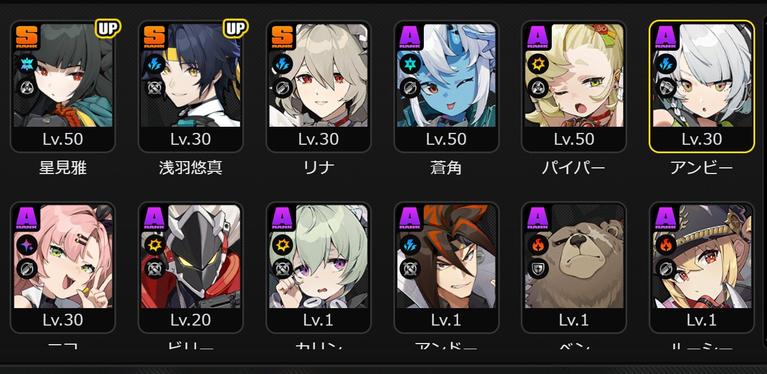767x374 pixels.
Task: Click the S rank badge on 星見雅
Action: [26, 38]
